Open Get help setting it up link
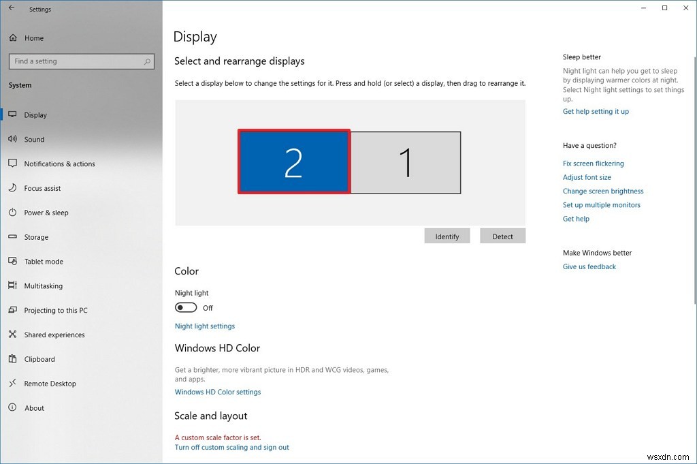The width and height of the screenshot is (697, 464). point(596,111)
